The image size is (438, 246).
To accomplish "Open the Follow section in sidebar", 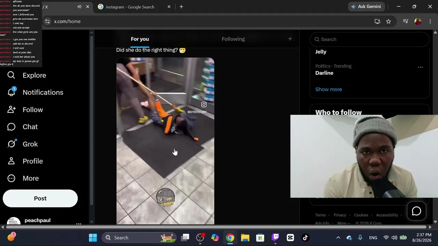I will point(25,110).
